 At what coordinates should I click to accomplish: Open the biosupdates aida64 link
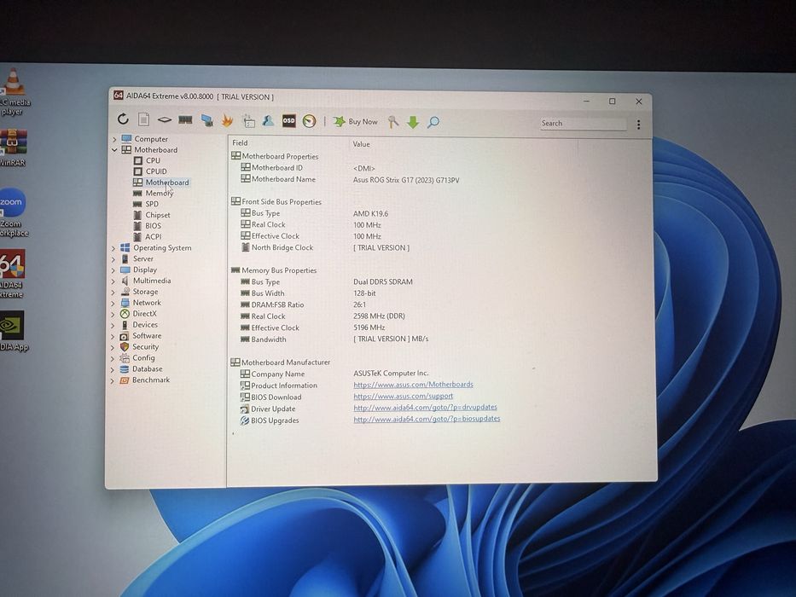pos(427,420)
